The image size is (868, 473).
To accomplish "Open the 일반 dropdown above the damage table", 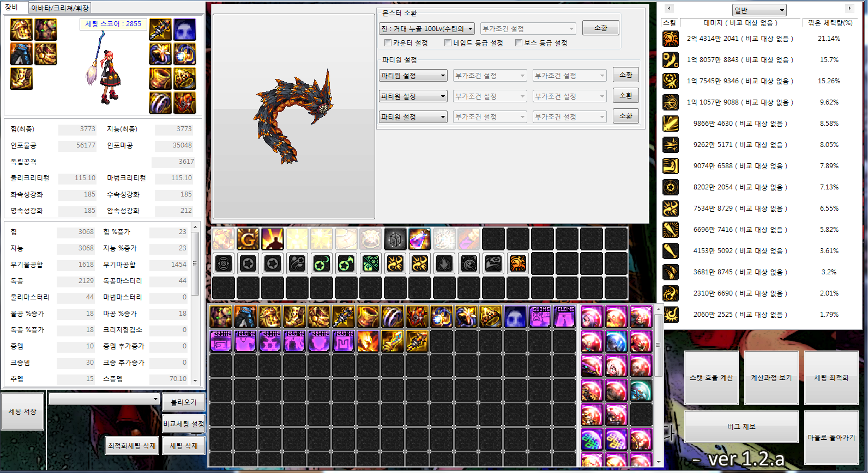I will pos(759,10).
